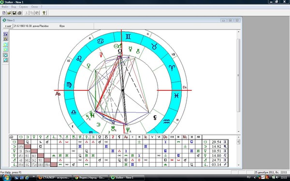Click the Venus position value 14.80

coord(217,155)
